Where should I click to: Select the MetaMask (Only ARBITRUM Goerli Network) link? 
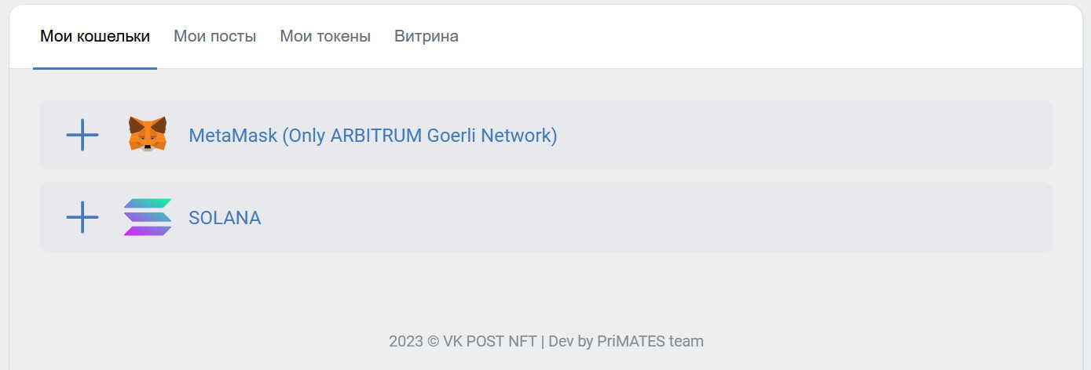click(373, 136)
